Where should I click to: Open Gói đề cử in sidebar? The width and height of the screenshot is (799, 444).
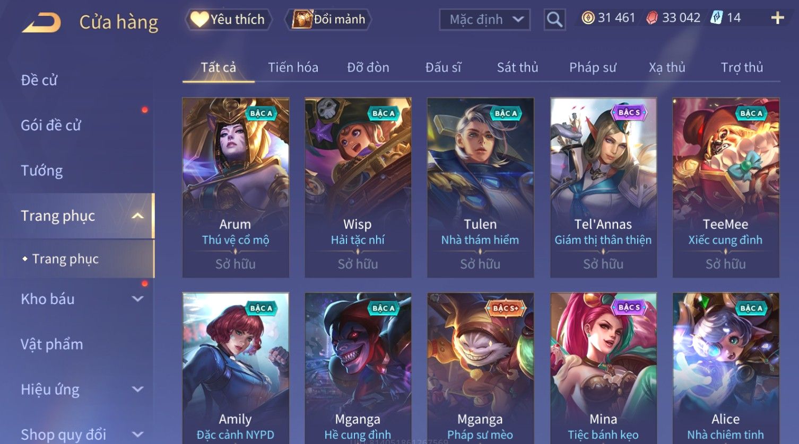[x=51, y=125]
